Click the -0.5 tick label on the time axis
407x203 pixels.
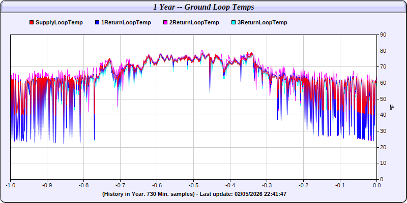193,186
